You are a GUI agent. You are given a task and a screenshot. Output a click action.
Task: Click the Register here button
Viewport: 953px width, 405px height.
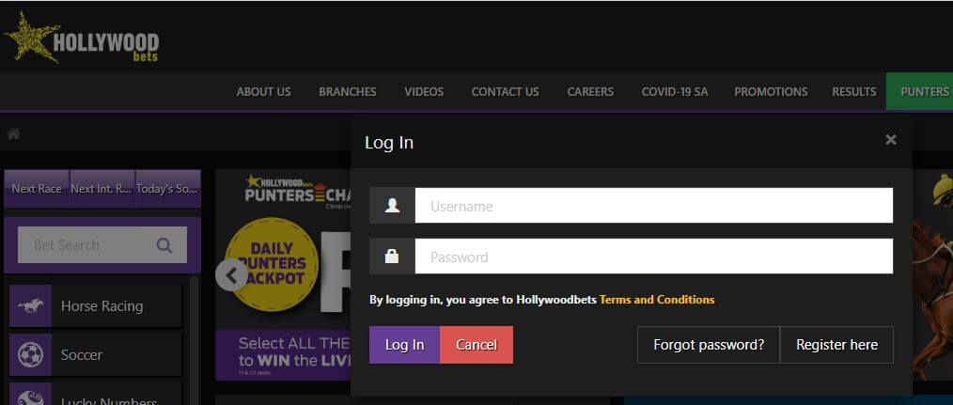836,345
